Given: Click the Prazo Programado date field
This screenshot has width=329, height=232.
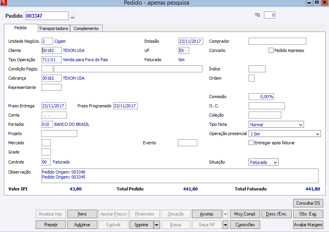Looking at the screenshot, I should click(x=125, y=106).
